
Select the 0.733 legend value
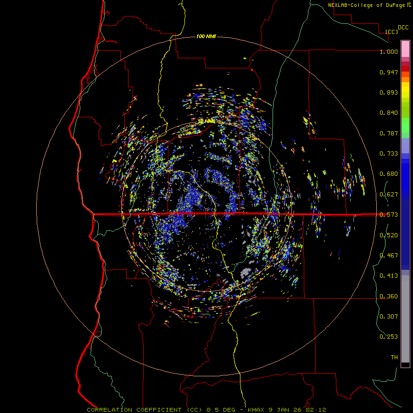[389, 154]
